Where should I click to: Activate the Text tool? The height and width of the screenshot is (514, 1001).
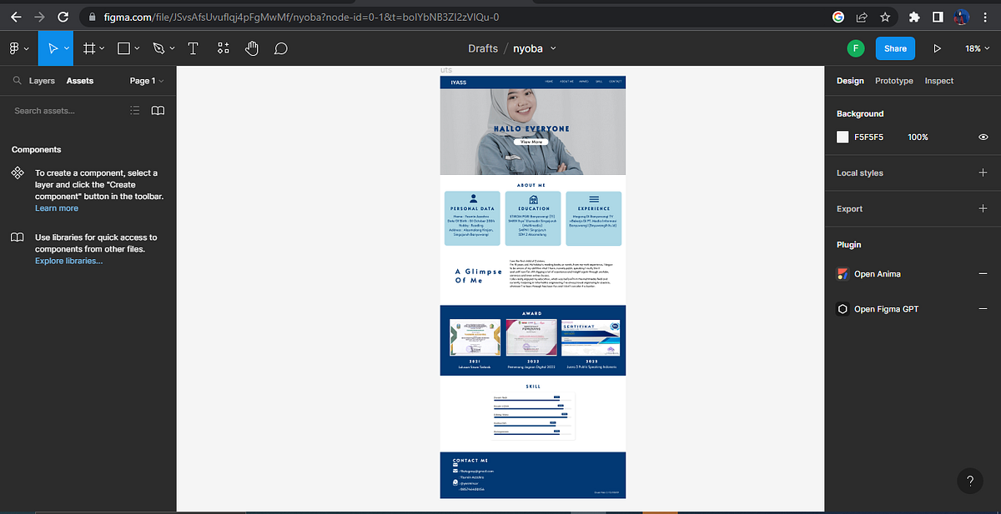coord(193,47)
